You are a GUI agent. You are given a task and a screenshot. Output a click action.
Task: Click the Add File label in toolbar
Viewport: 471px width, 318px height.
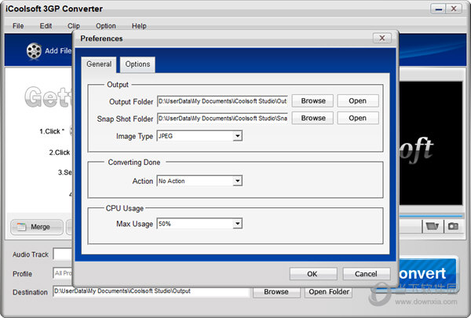pos(58,51)
